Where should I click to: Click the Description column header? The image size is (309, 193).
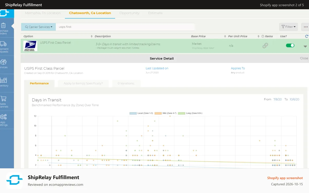[x=102, y=36]
